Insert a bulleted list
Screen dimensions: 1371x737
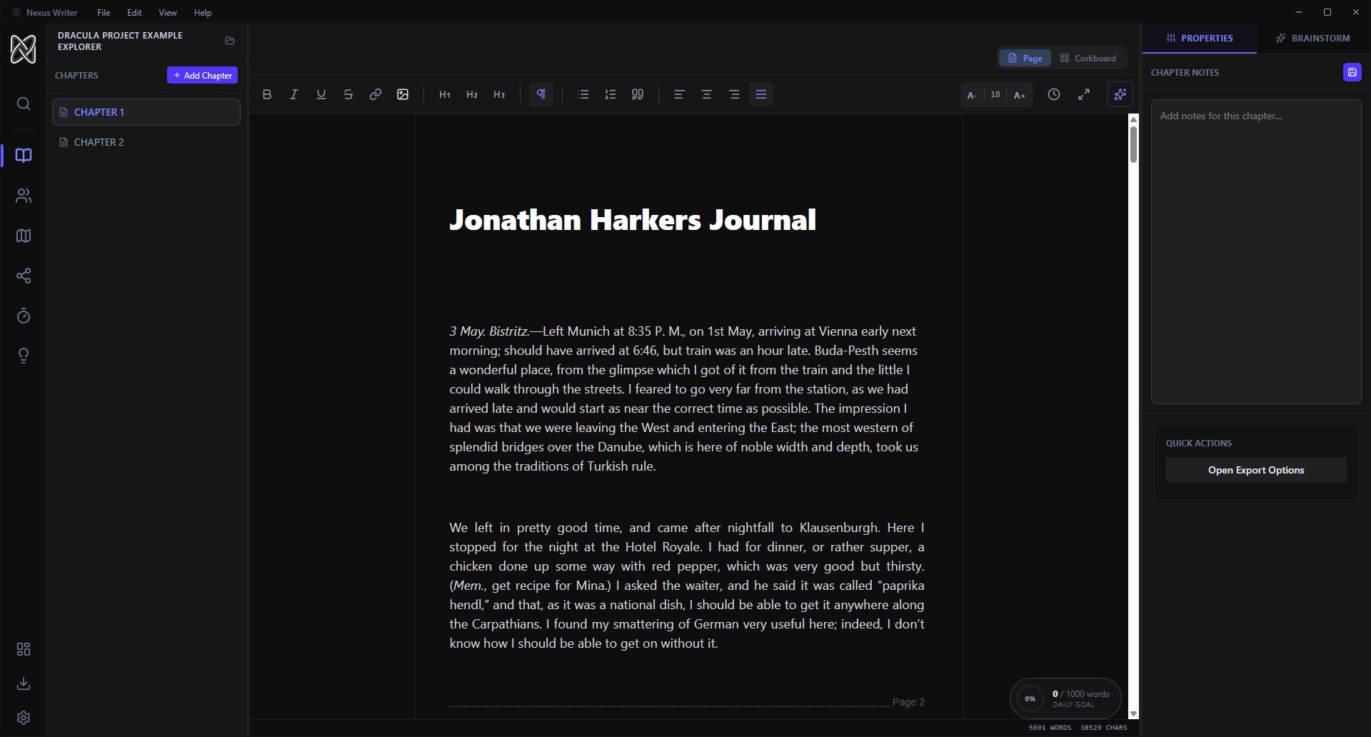point(583,94)
